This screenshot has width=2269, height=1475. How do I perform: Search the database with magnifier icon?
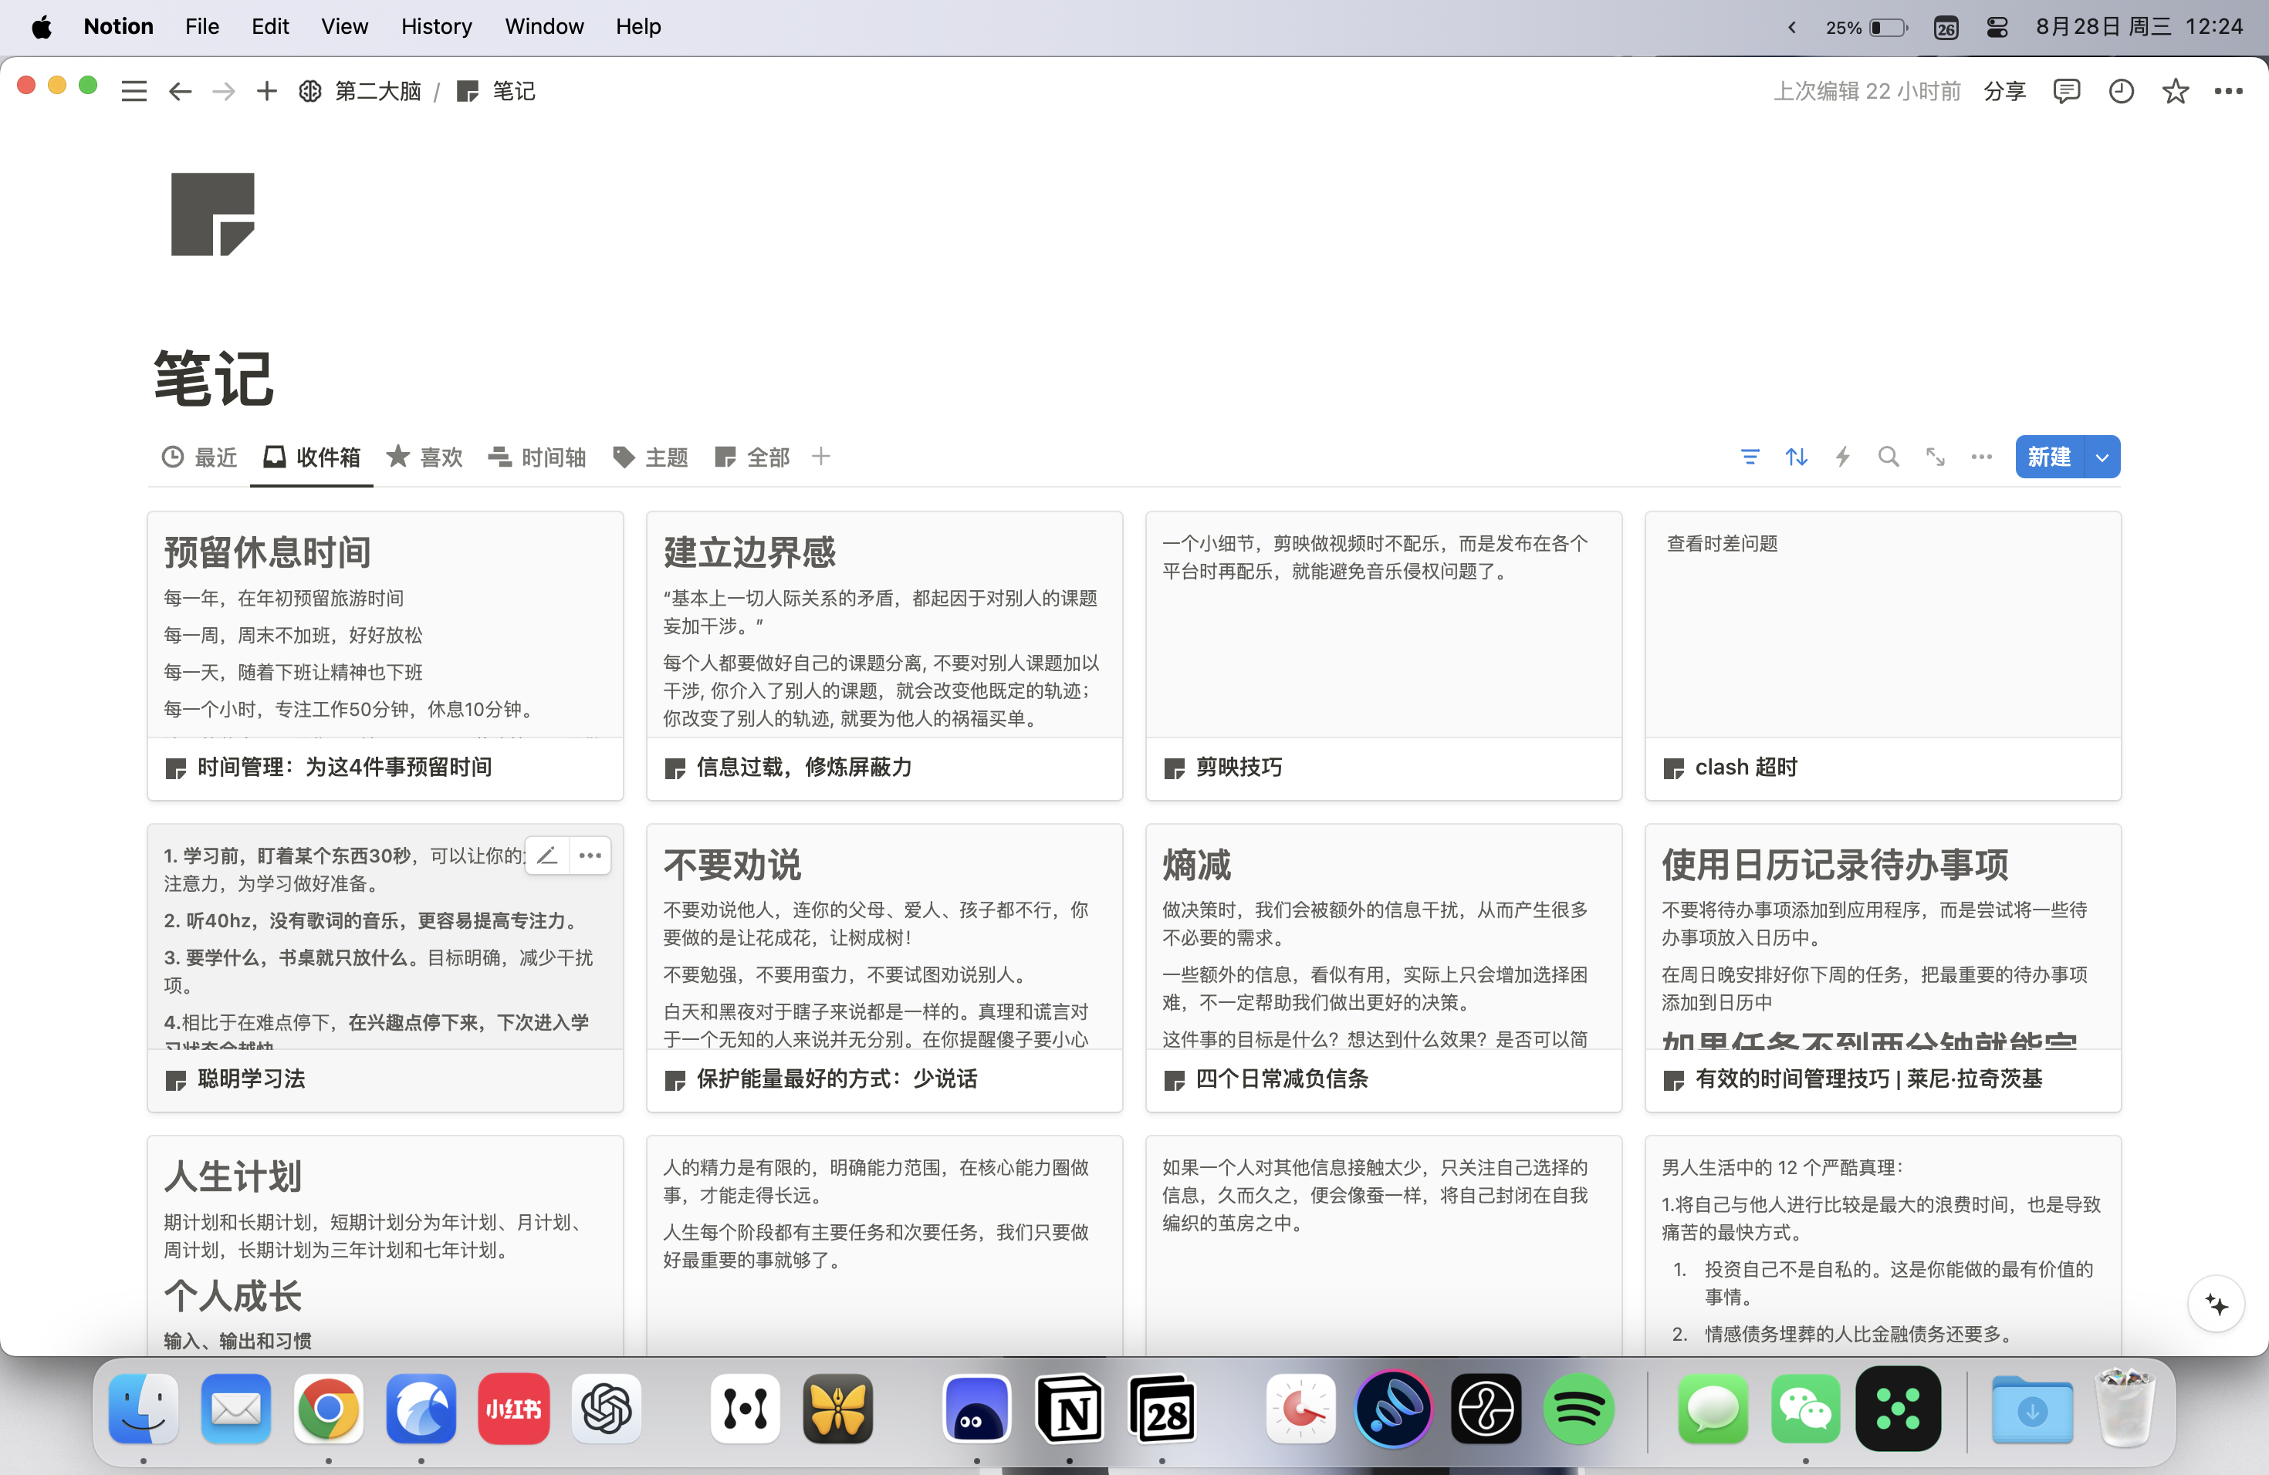[x=1889, y=457]
